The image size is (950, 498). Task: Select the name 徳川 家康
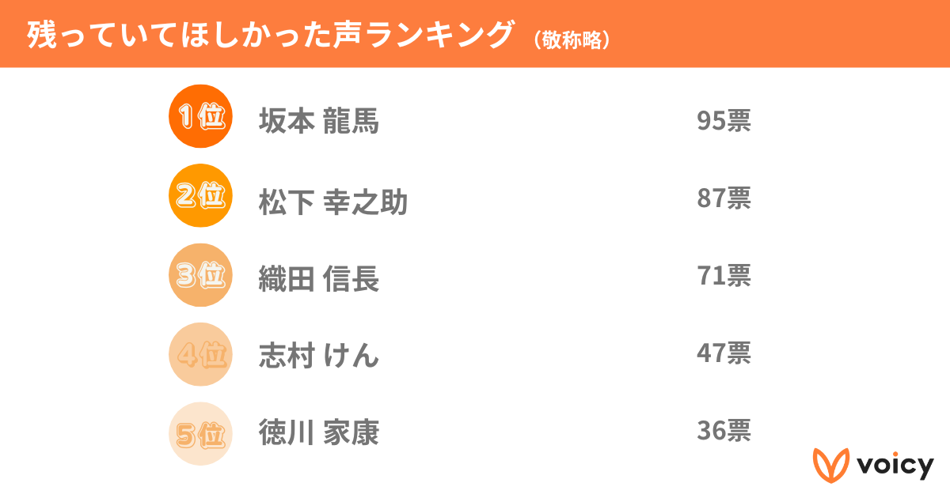(319, 432)
